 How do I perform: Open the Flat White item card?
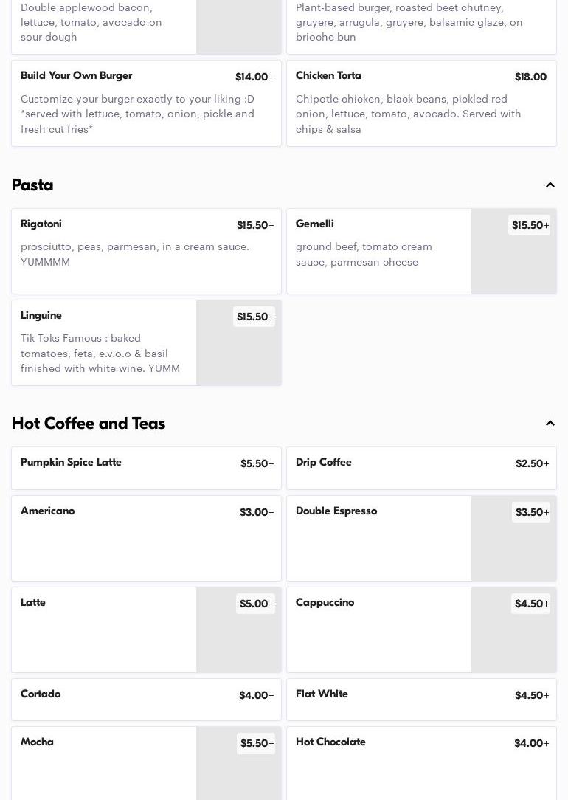tap(421, 699)
